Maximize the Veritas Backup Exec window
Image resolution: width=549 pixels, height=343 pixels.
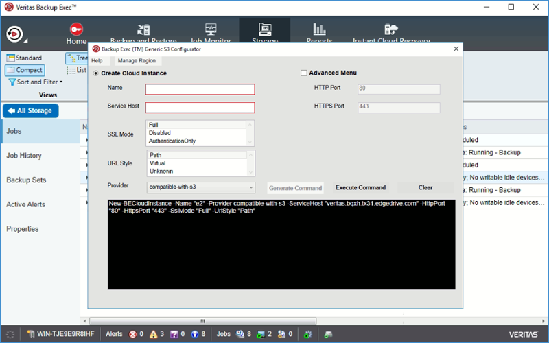[511, 7]
